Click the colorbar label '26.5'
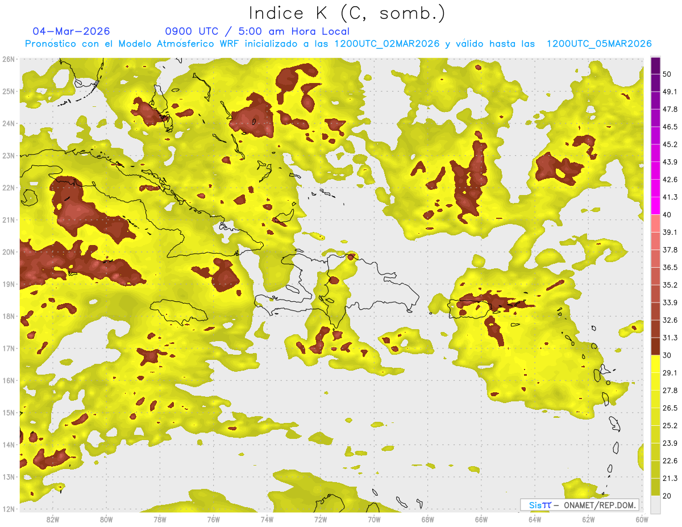Viewport: 682px width, 527px height. (669, 408)
